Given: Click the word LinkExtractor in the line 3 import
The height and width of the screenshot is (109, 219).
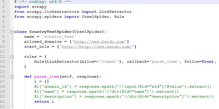Looking at the screenshot, I should click(115, 12).
